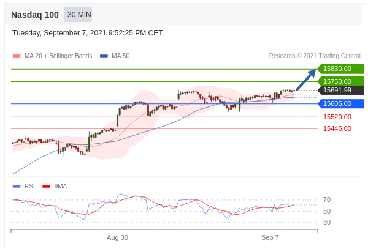Click the blue MA 50 legend swatch
Image resolution: width=368 pixels, height=249 pixels.
click(x=104, y=56)
